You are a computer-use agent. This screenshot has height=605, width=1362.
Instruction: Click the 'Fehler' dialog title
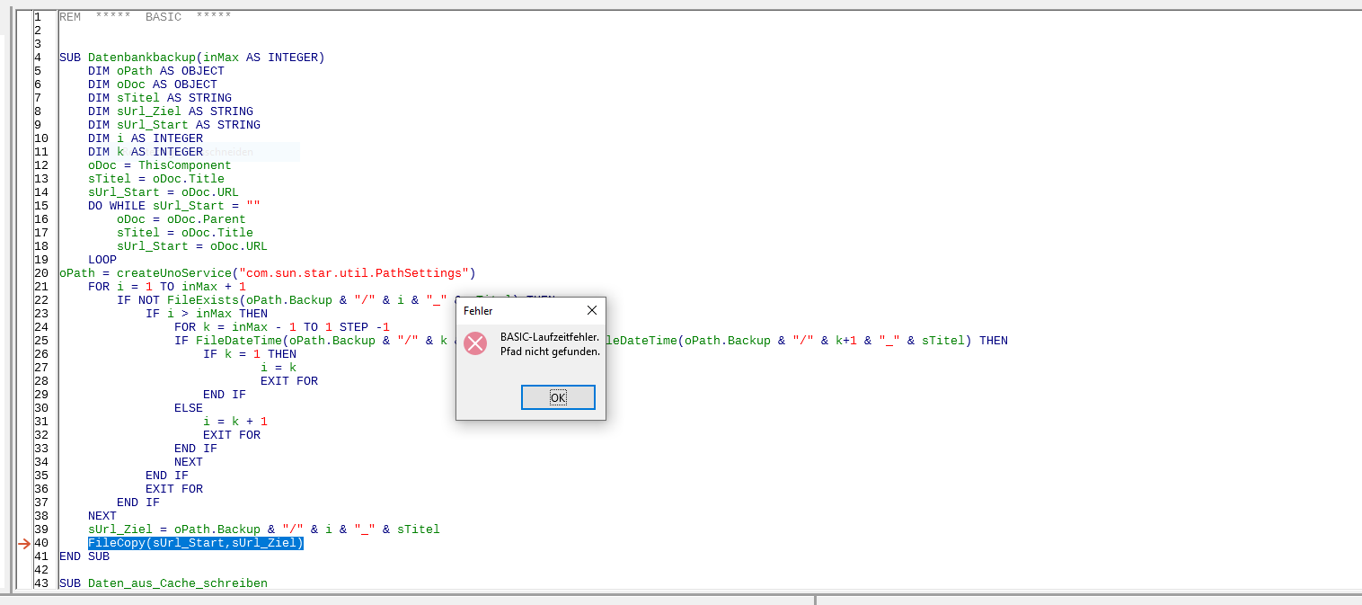coord(478,310)
